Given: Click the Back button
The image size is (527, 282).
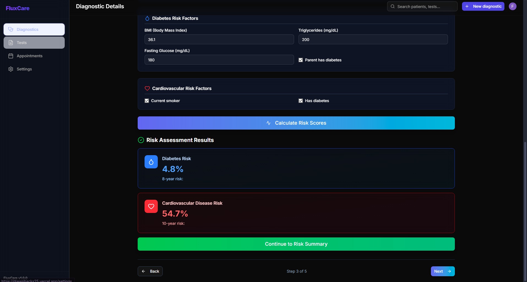Looking at the screenshot, I should (150, 271).
